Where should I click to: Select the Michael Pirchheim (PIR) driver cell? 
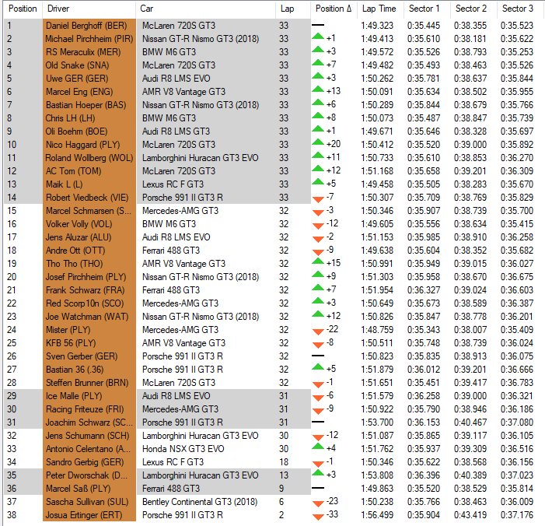coord(89,38)
